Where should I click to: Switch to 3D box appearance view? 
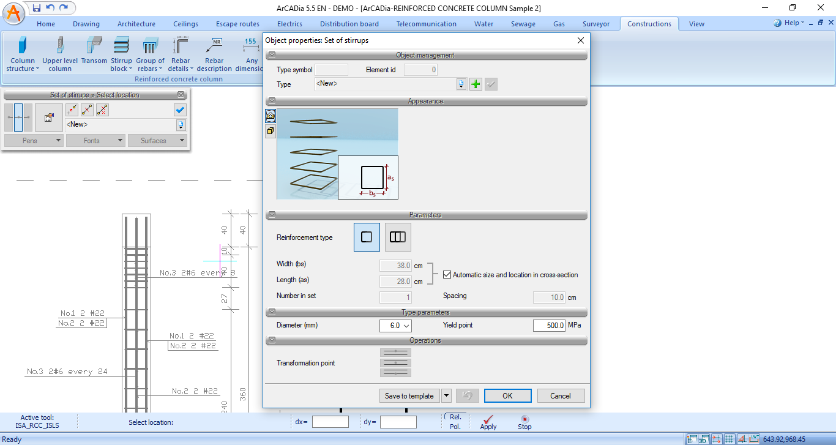pos(271,131)
